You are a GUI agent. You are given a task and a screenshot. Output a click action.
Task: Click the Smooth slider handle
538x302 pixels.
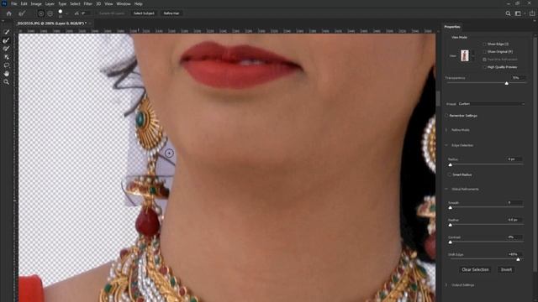click(451, 207)
